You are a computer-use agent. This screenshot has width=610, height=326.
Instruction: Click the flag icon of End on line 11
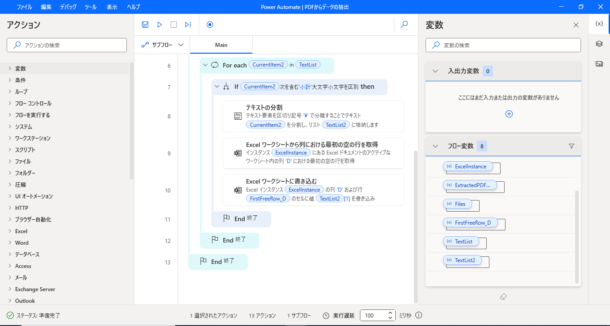(227, 219)
